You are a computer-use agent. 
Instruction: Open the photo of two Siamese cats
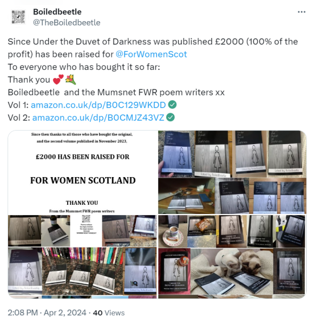coord(232,271)
